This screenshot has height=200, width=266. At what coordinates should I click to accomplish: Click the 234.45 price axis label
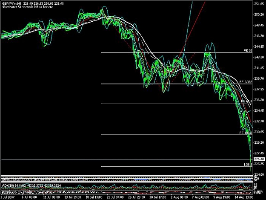259,110
